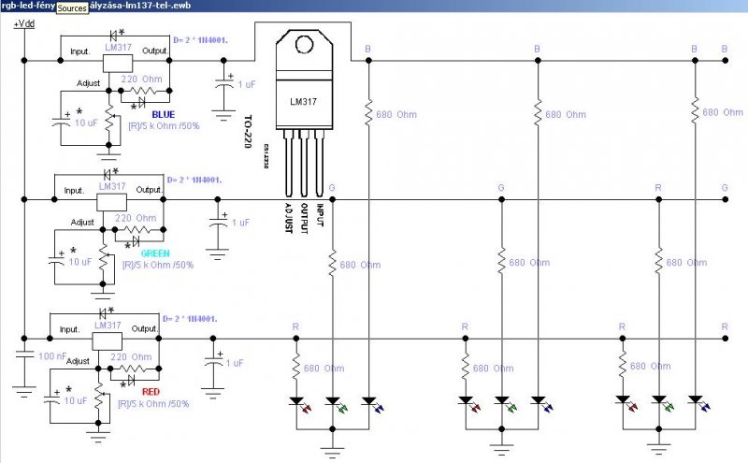Click the Output. label of RED regulator

145,329
